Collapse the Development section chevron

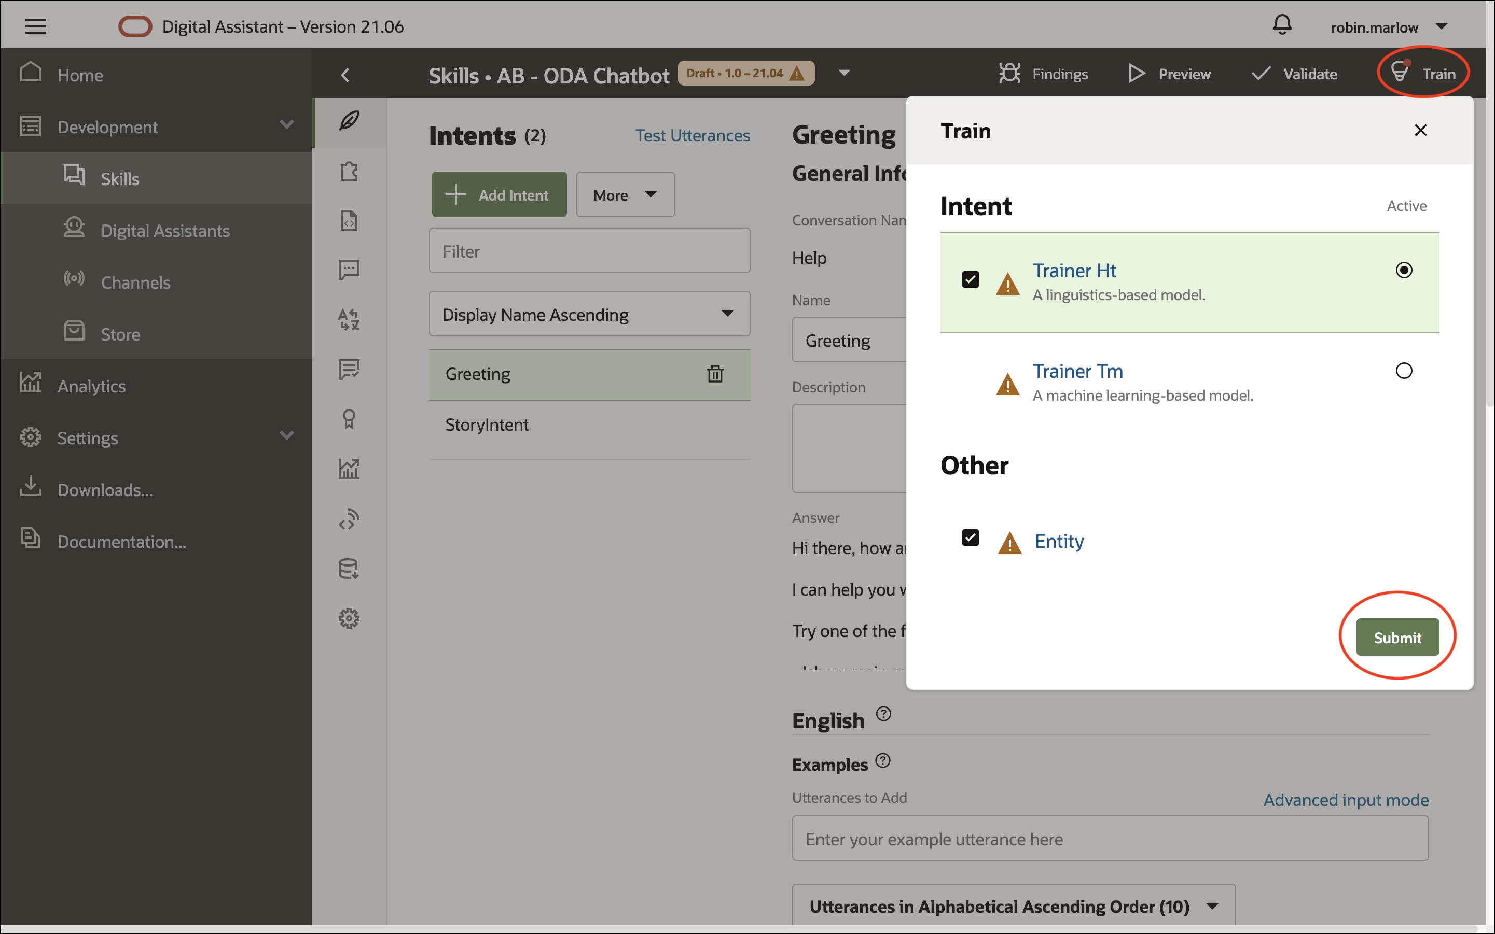[286, 124]
